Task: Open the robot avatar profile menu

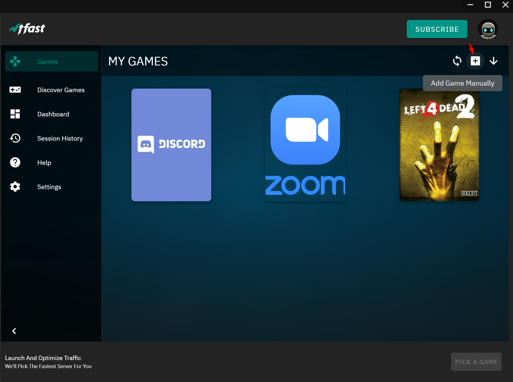Action: pyautogui.click(x=488, y=29)
